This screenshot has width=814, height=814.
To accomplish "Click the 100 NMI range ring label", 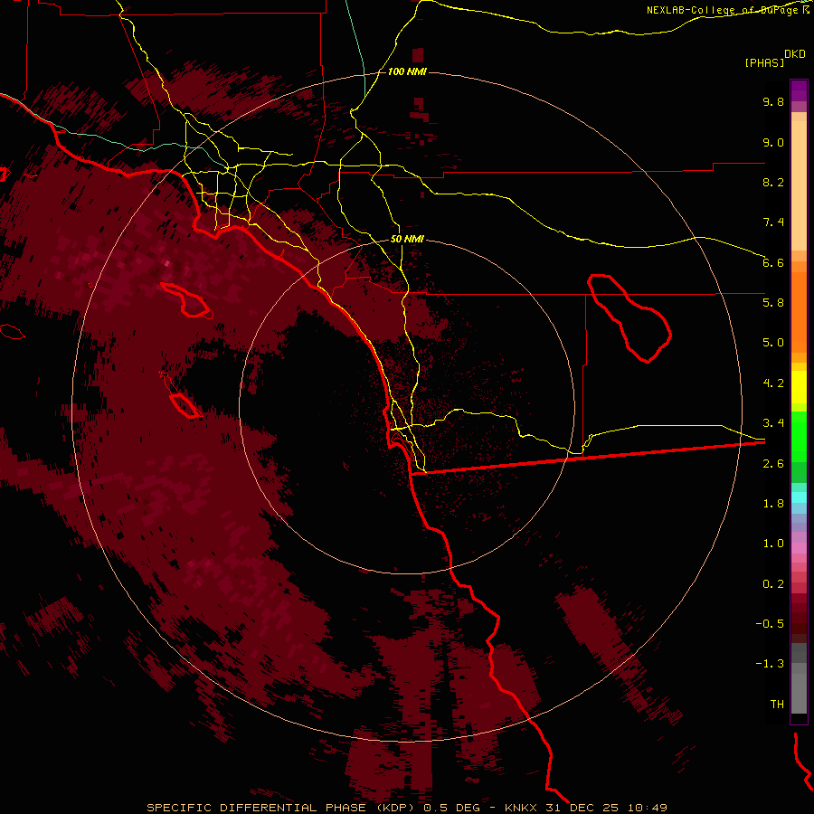I will [x=406, y=71].
